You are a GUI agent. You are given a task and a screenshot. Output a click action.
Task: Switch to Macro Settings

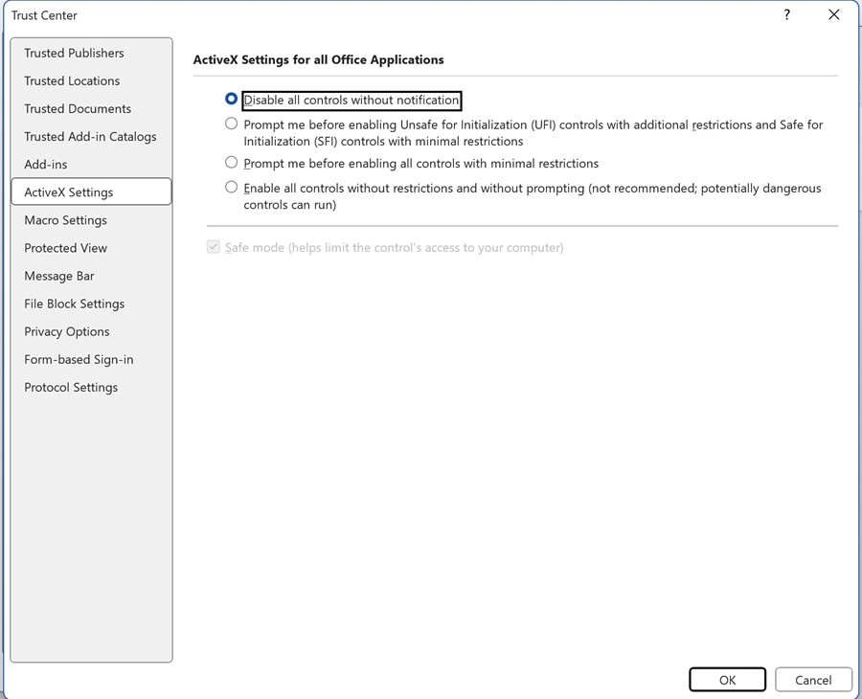[65, 219]
